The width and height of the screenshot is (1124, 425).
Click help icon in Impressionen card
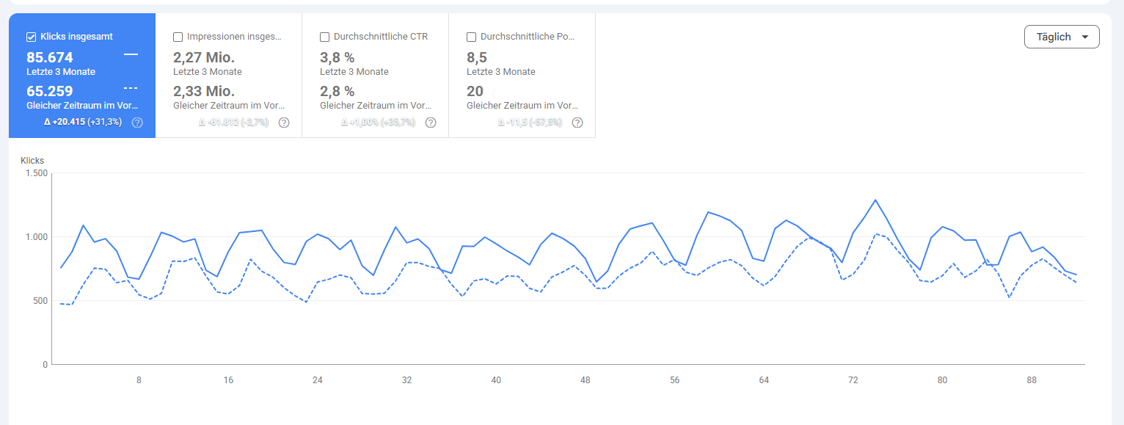(x=284, y=123)
